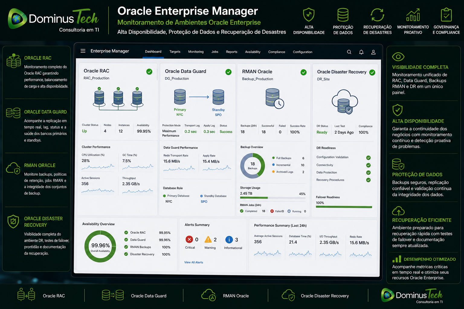
Task: Click the Alta Disponibilidade shield icon
Action: (x=309, y=14)
